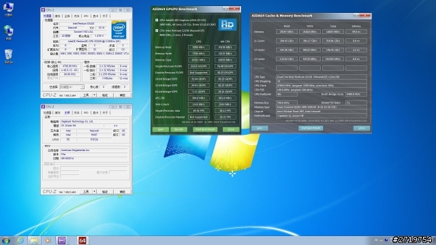Image resolution: width=436 pixels, height=245 pixels.
Task: Open SPD tab in the CPU-Z mainboard window
Action: [87, 113]
